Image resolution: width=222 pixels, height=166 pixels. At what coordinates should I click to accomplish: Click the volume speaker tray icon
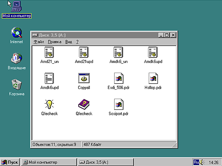(202, 162)
